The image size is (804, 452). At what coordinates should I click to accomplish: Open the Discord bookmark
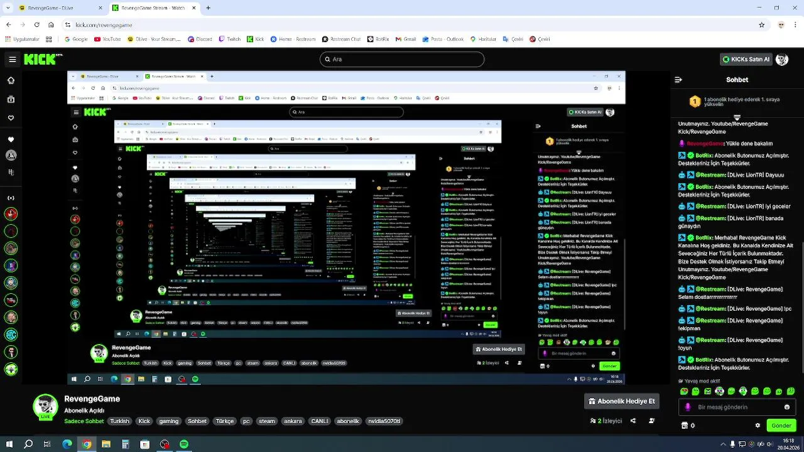pos(200,39)
